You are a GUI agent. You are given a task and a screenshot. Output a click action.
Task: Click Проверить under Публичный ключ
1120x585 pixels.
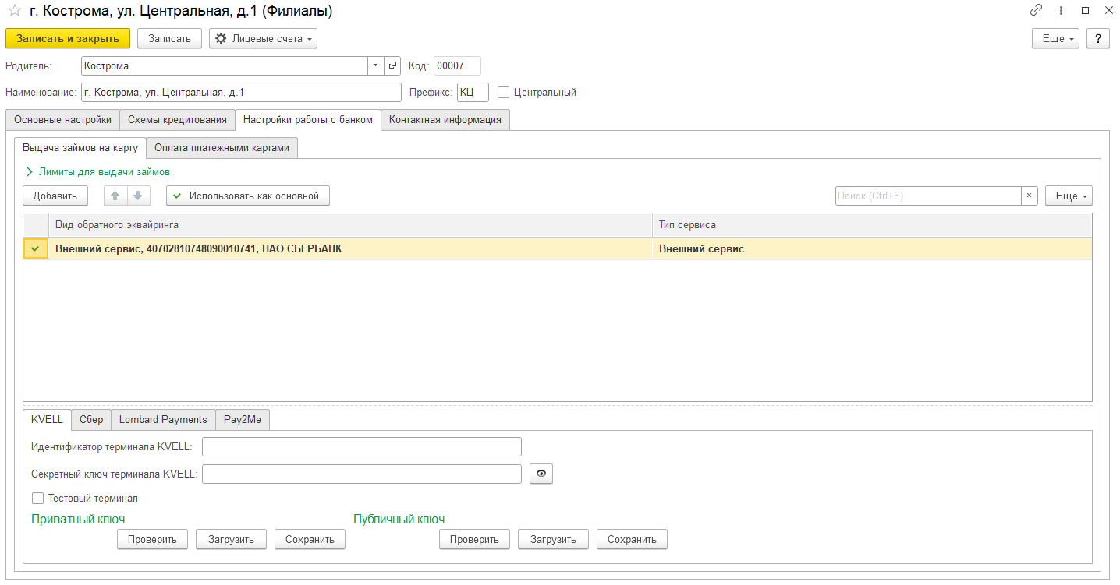pos(475,539)
